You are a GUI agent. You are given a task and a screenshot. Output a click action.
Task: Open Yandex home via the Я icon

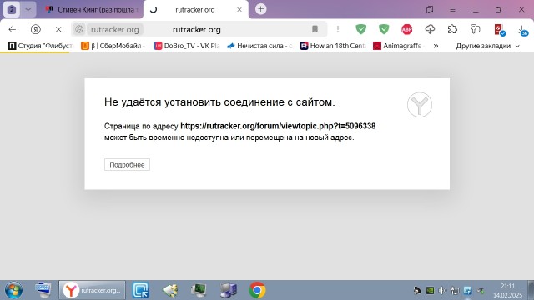click(35, 30)
